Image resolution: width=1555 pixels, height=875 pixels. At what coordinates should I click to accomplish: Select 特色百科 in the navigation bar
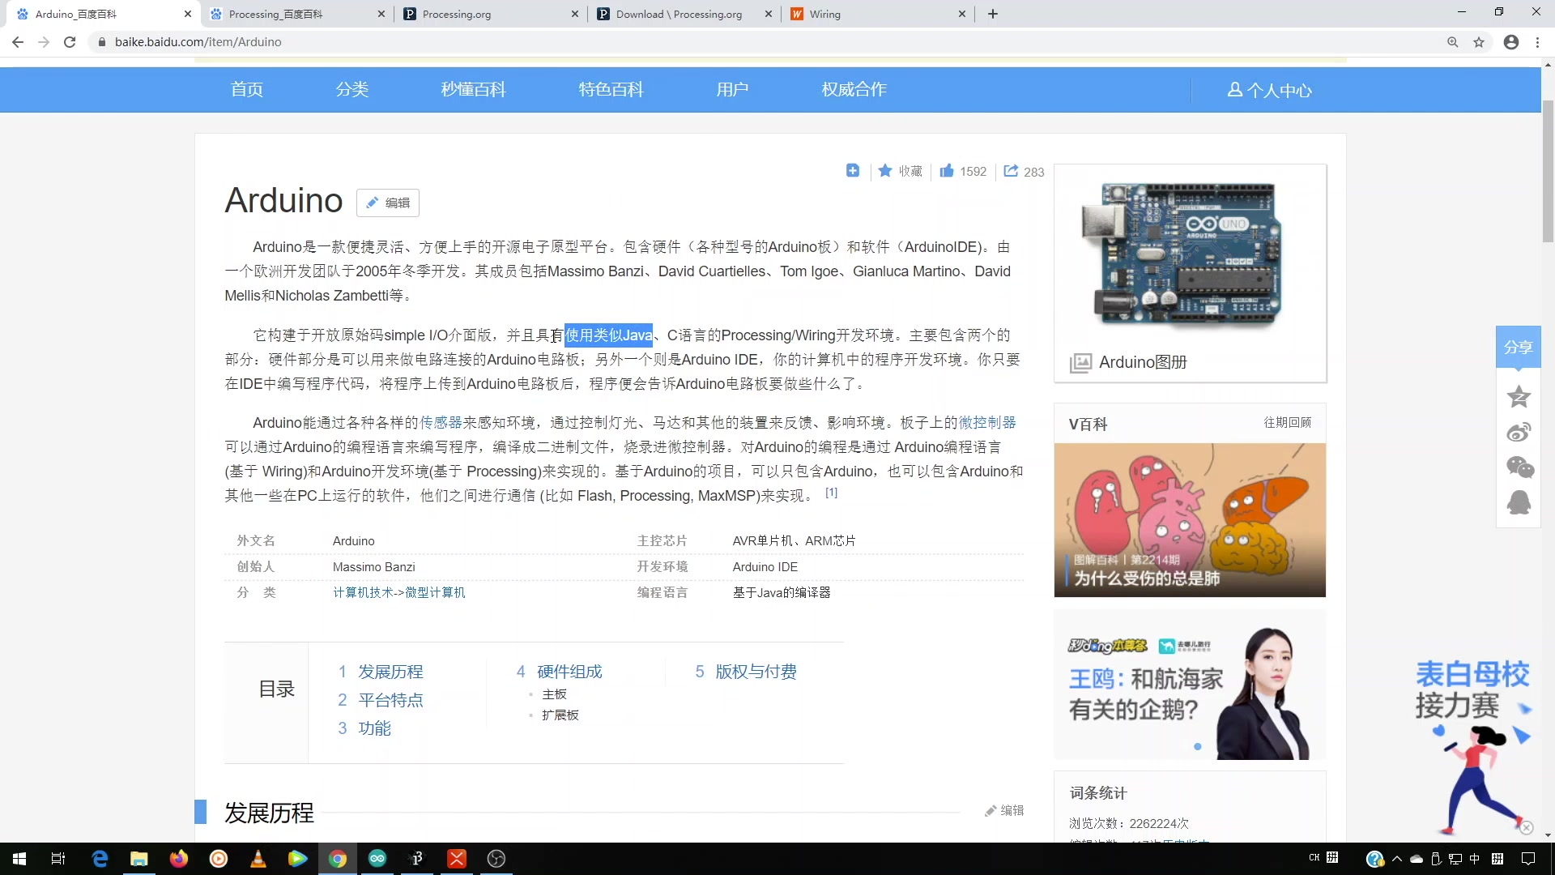coord(611,89)
